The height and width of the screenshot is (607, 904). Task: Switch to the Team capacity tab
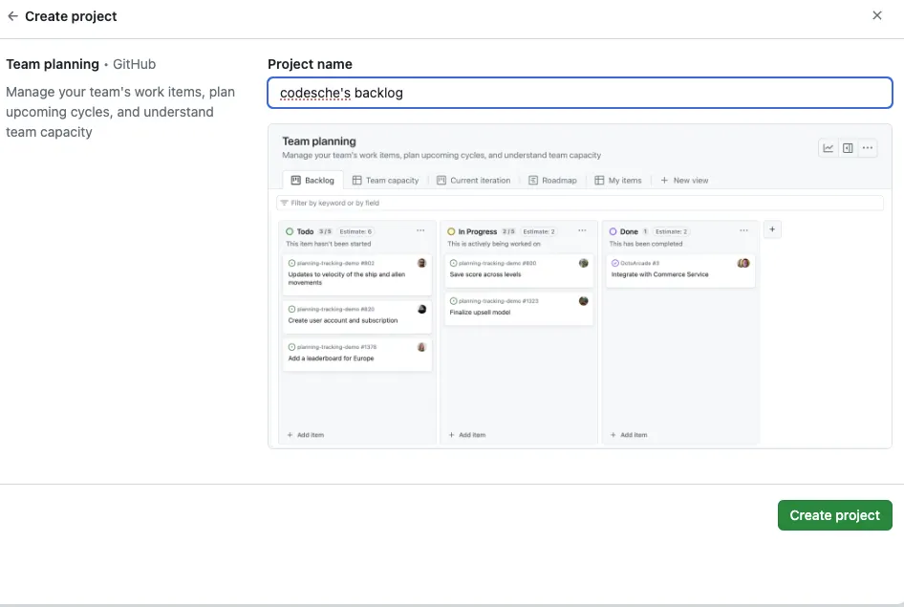point(385,180)
